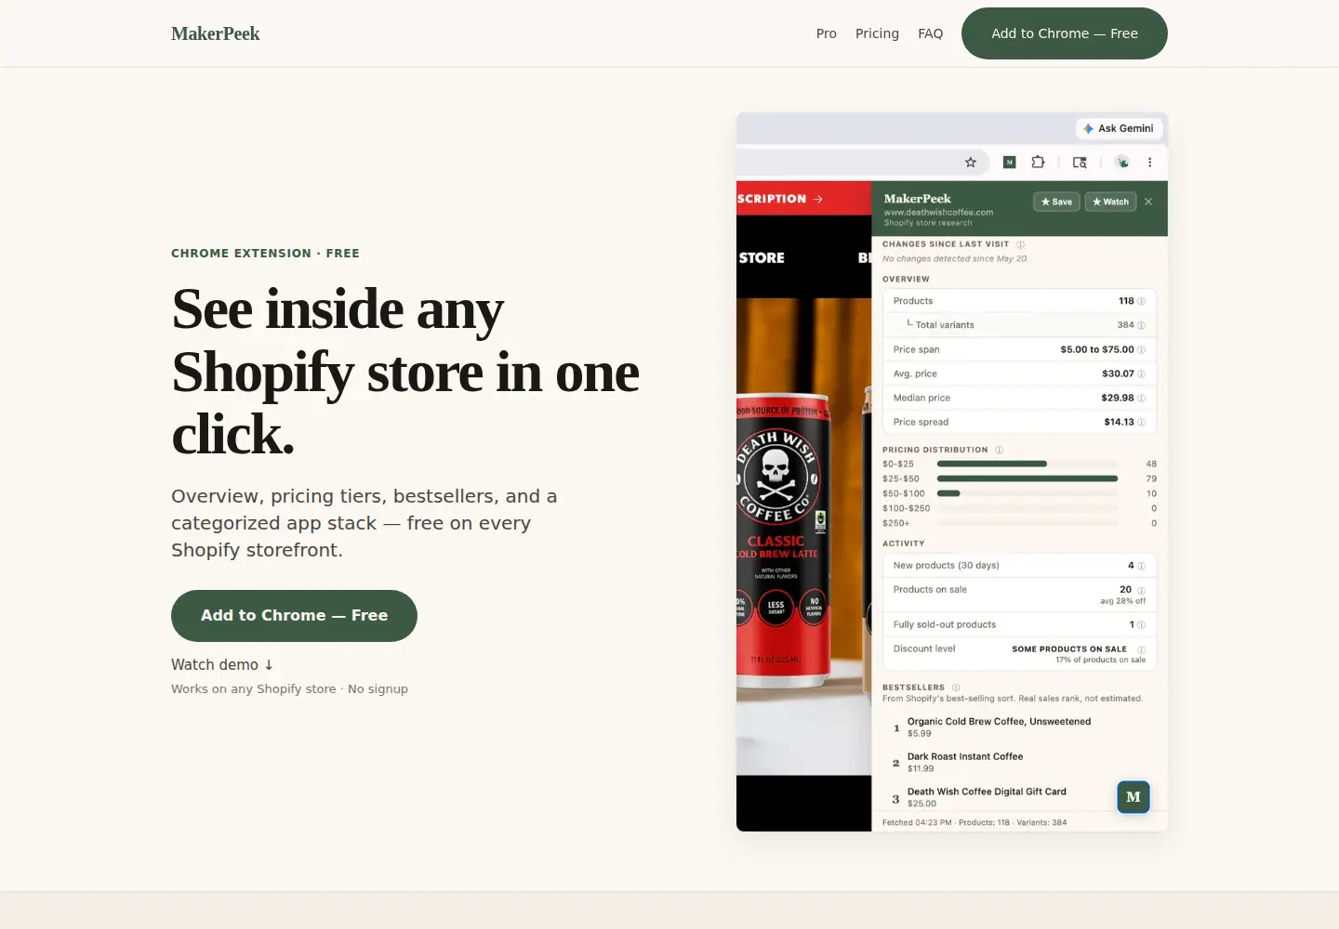Open the Pricing nav item
Viewport: 1339px width, 929px height.
pyautogui.click(x=877, y=33)
